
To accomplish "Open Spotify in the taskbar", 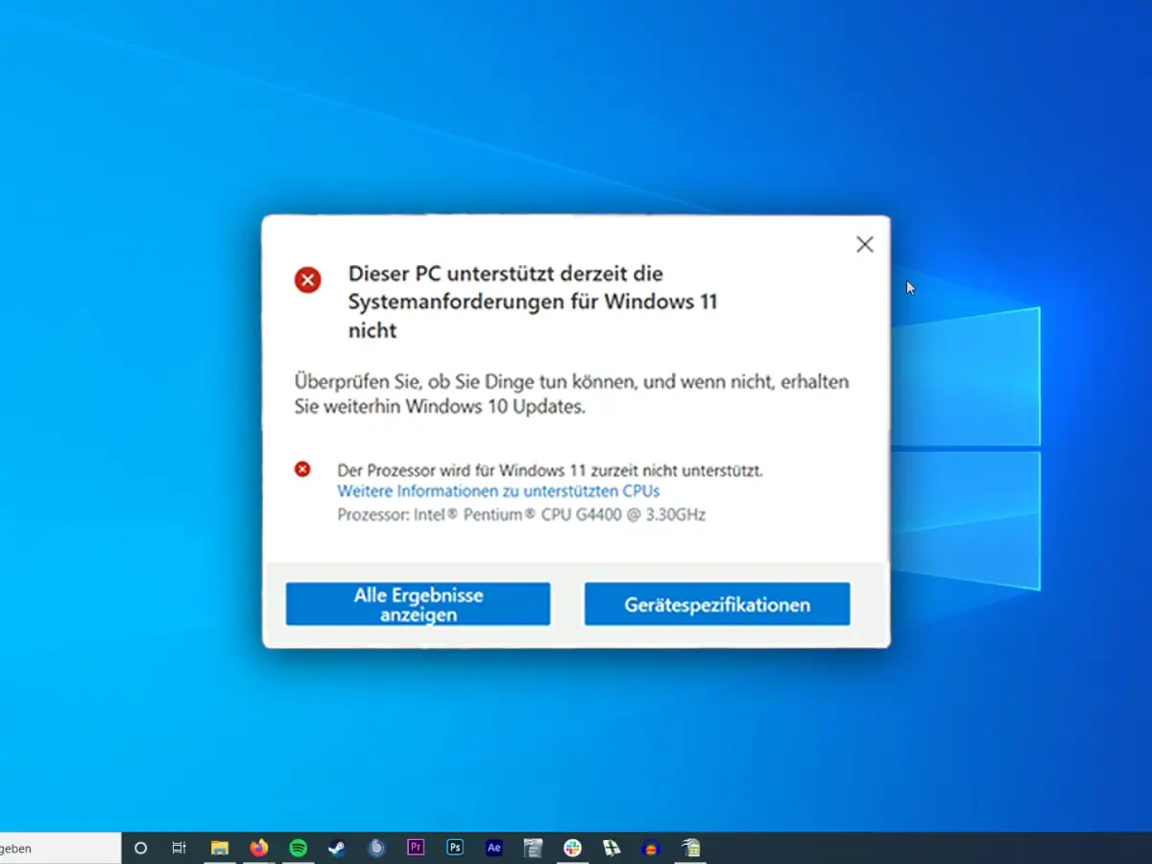I will [x=299, y=848].
